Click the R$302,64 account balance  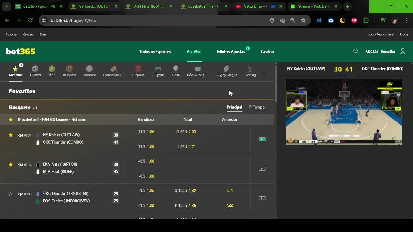pyautogui.click(x=371, y=52)
